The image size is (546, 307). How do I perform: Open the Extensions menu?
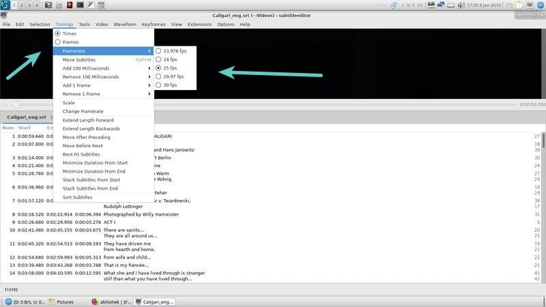coord(199,25)
